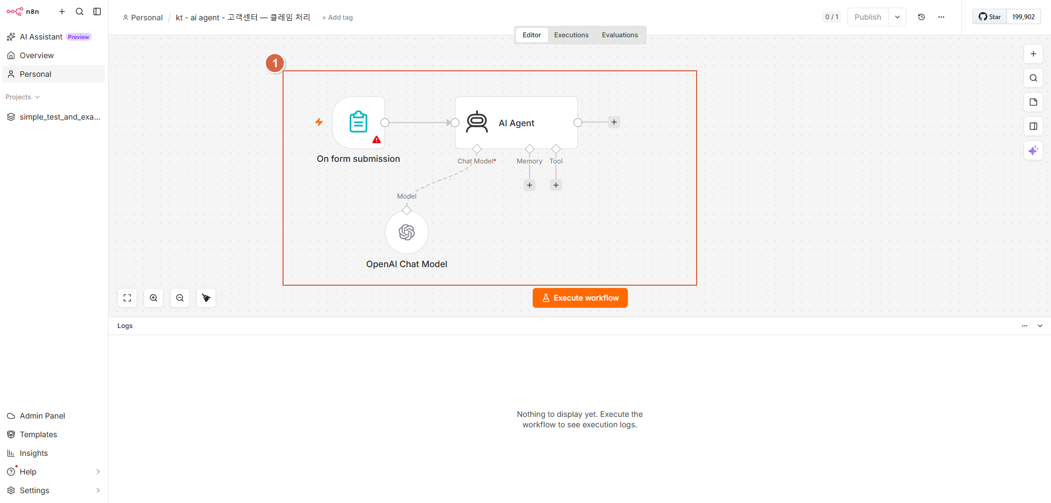Click the plus create-new icon in sidebar header

point(62,12)
